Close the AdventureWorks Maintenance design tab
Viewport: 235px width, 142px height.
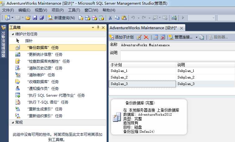click(x=182, y=28)
